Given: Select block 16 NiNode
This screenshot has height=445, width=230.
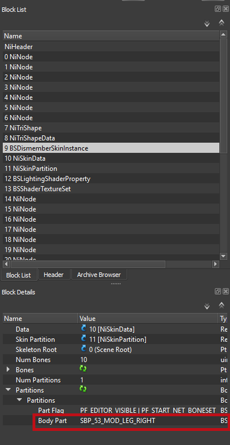Looking at the screenshot, I should pyautogui.click(x=111, y=219).
